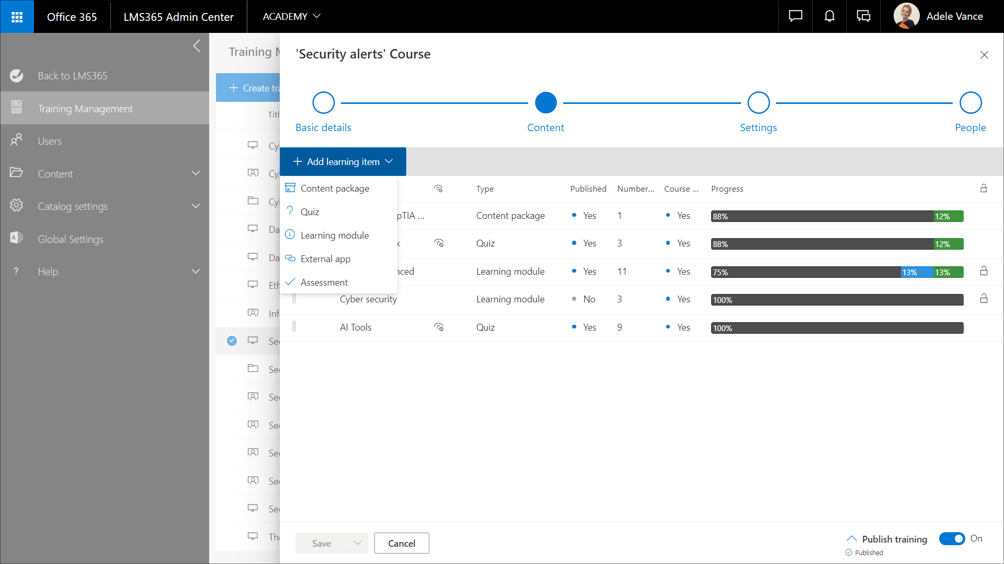Select Assessment from the add item menu
Viewport: 1004px width, 564px height.
(x=324, y=283)
